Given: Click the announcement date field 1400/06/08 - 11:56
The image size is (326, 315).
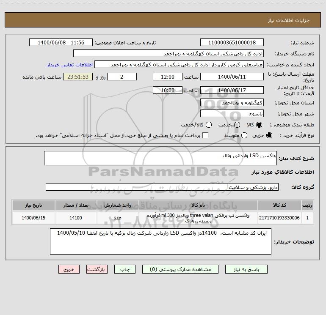Looking at the screenshot, I should tap(61, 42).
